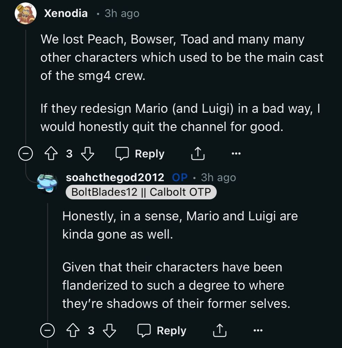Click the 3h ago timestamp on Xenodia's comment
This screenshot has height=348, width=342.
click(x=122, y=14)
